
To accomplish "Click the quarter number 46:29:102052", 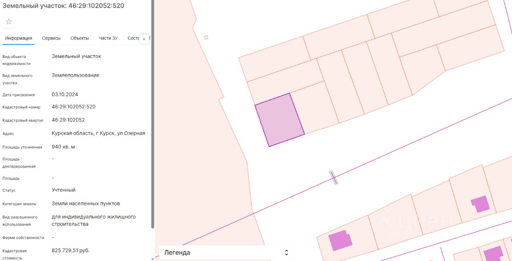I will [x=68, y=120].
